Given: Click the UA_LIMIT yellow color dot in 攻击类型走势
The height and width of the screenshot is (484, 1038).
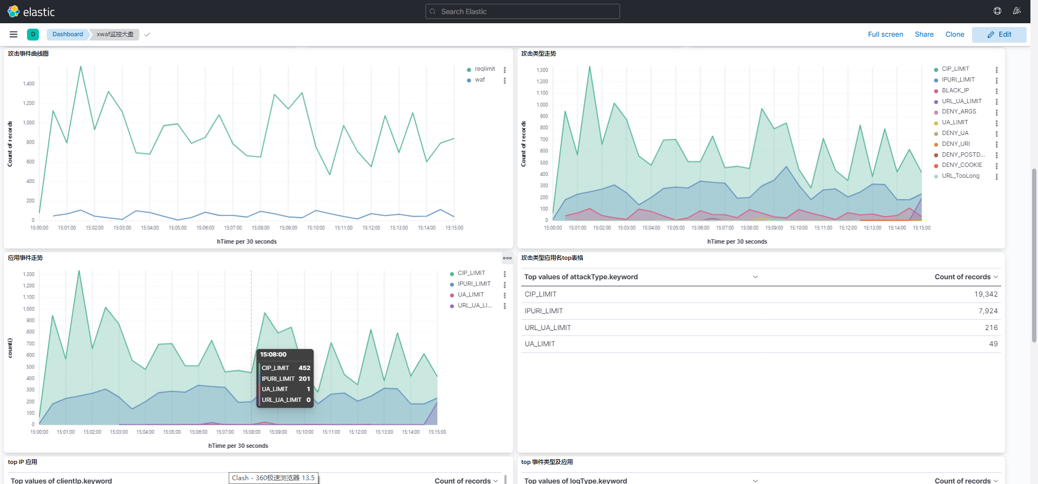Looking at the screenshot, I should [x=936, y=123].
